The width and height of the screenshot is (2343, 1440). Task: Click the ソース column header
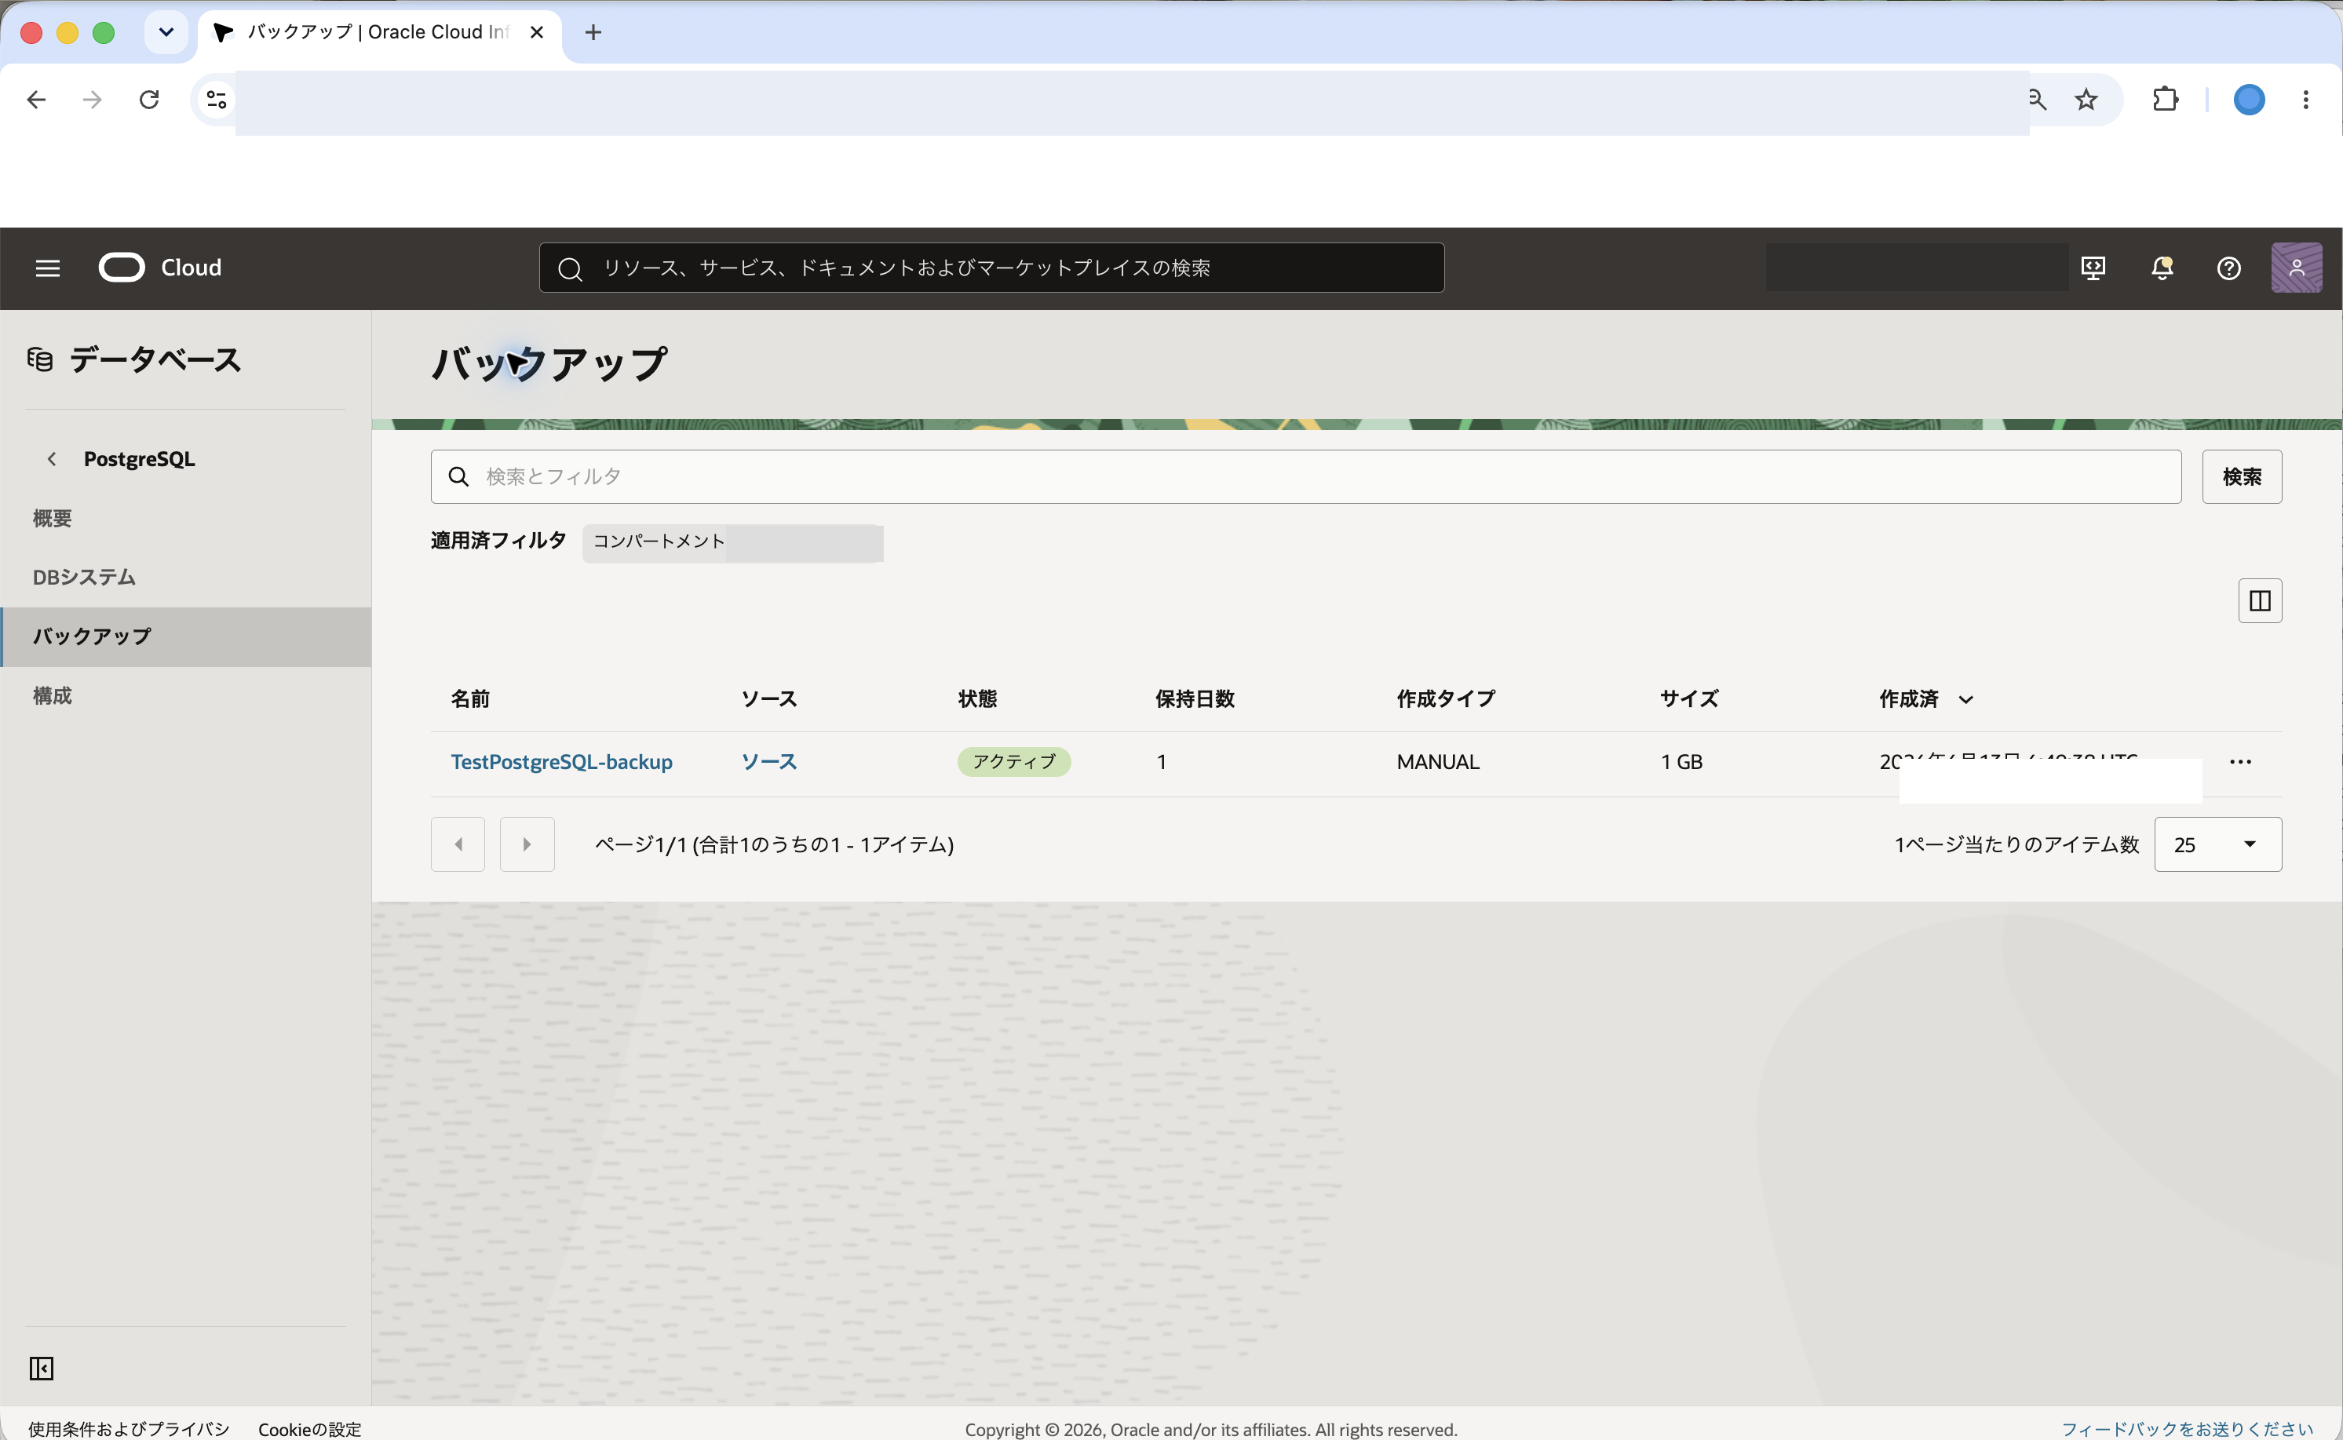point(768,699)
